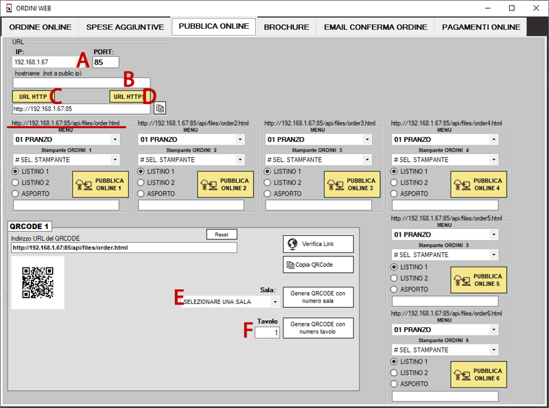Select LISTINO 2 radio under order.html

tap(16, 182)
